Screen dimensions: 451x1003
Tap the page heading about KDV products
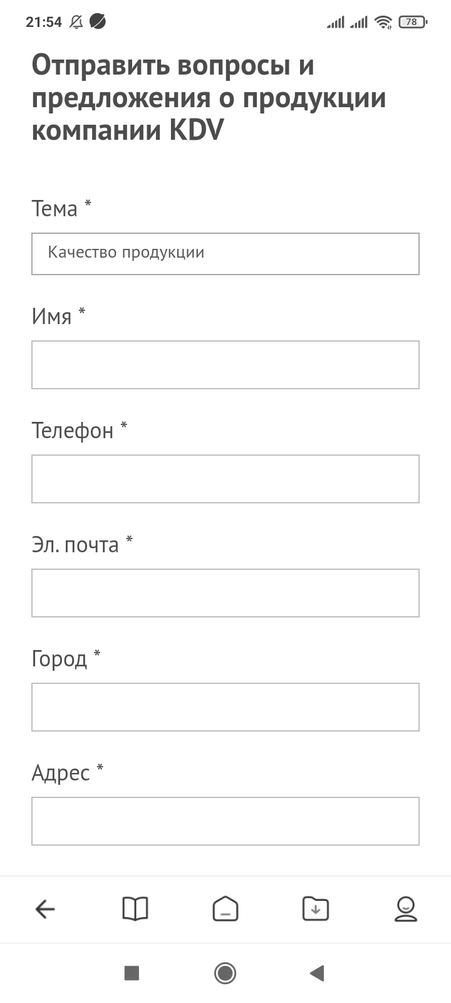click(x=209, y=98)
